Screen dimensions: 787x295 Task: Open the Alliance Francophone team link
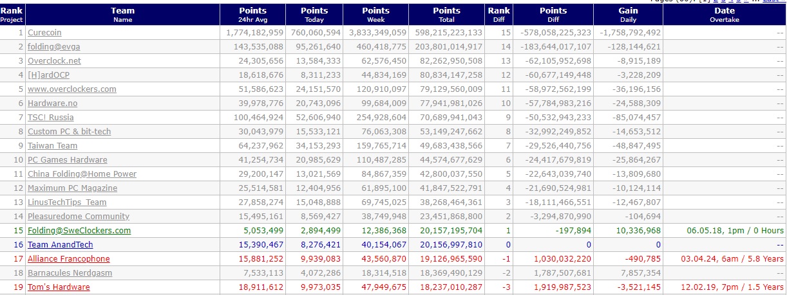[68, 258]
